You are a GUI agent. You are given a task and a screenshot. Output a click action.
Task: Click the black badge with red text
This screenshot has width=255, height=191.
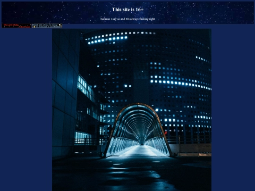coord(16,26)
